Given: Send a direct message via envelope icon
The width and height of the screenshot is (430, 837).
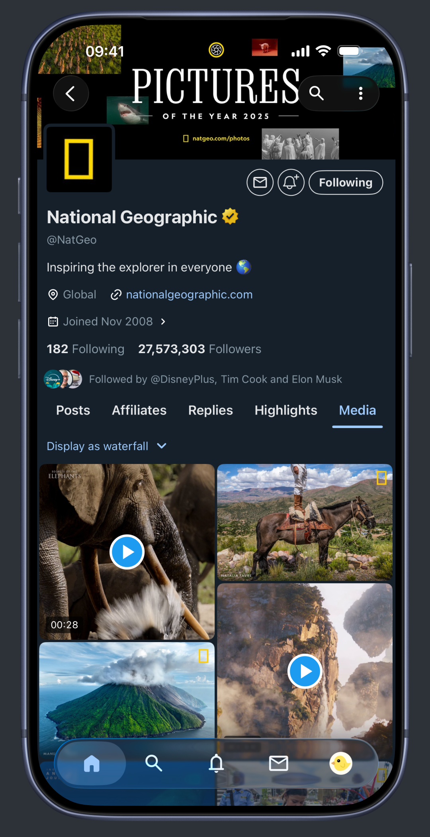Looking at the screenshot, I should [x=260, y=182].
